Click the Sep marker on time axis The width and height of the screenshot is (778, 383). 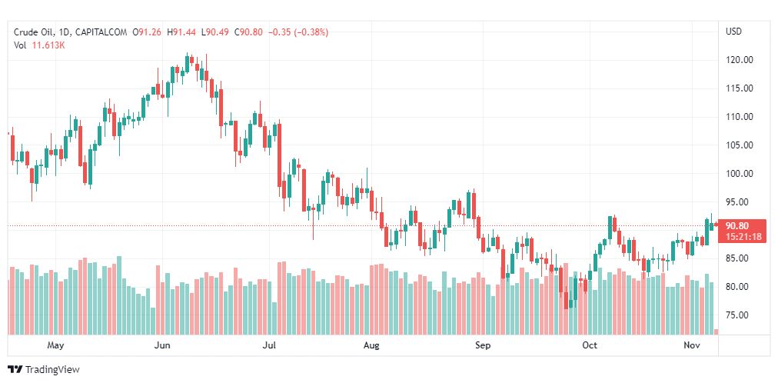pyautogui.click(x=483, y=346)
